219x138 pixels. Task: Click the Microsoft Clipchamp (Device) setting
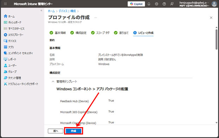tap(78, 123)
